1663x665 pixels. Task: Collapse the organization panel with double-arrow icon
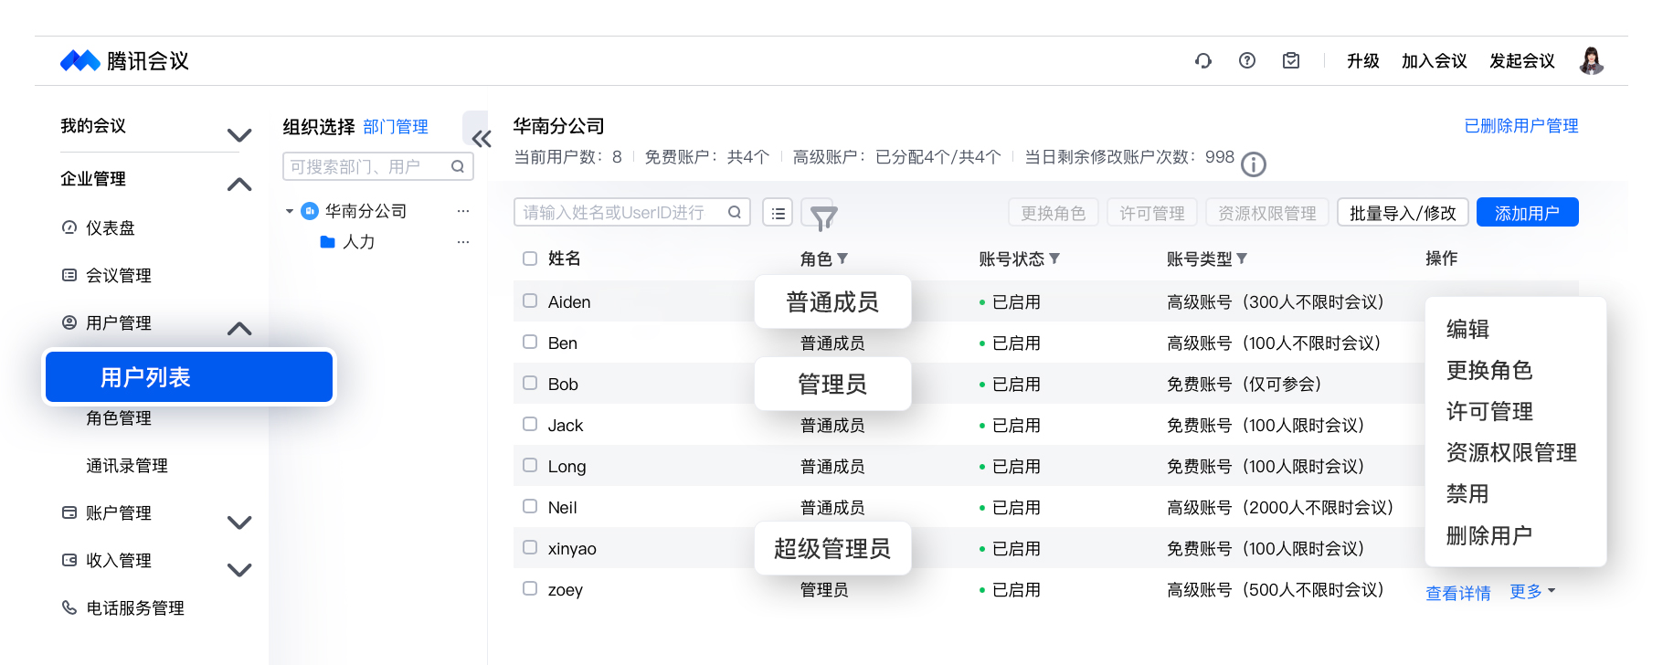tap(482, 139)
